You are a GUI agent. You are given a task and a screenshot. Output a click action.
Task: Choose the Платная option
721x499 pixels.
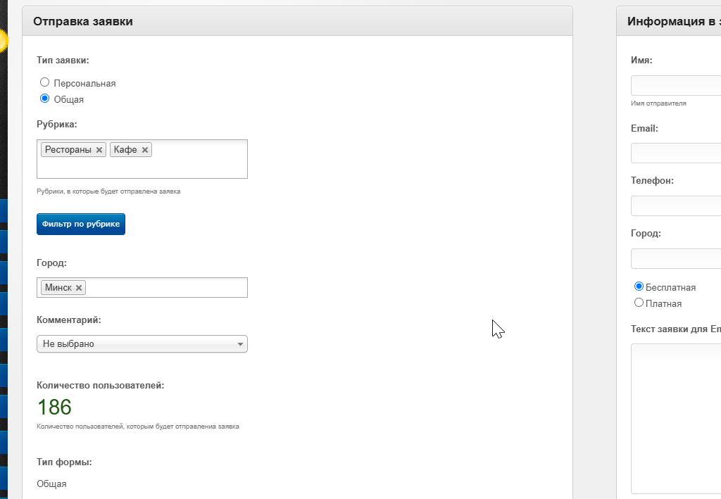pos(639,303)
